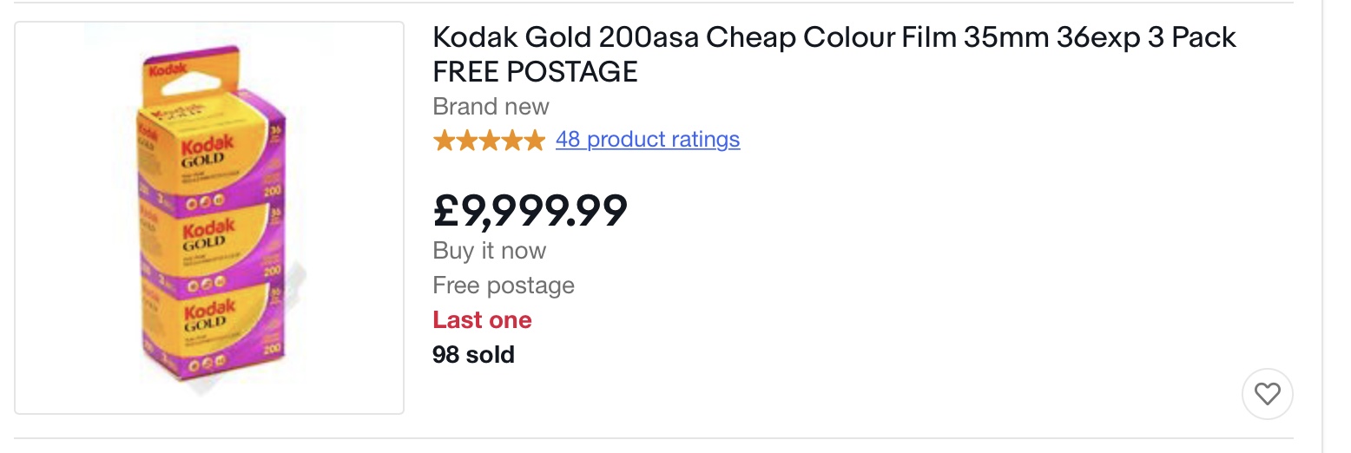This screenshot has width=1351, height=453.
Task: Click the Buy it now label
Action: (x=490, y=251)
